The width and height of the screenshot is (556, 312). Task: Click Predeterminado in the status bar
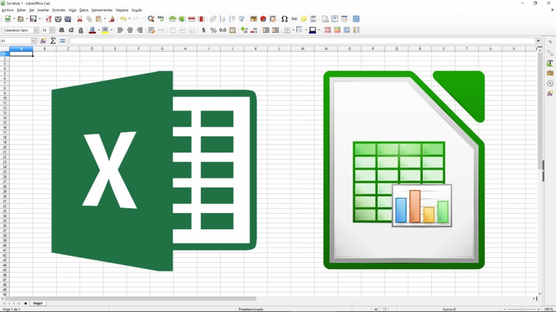251,309
